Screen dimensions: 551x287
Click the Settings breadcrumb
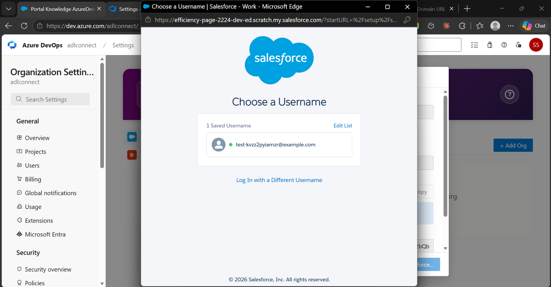point(123,45)
